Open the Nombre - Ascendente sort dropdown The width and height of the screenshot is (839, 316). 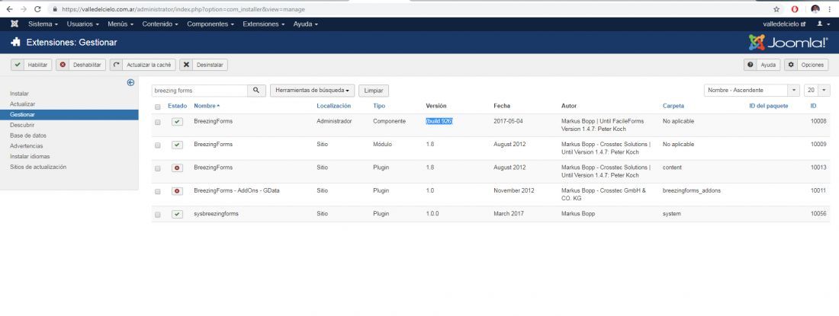pyautogui.click(x=752, y=90)
